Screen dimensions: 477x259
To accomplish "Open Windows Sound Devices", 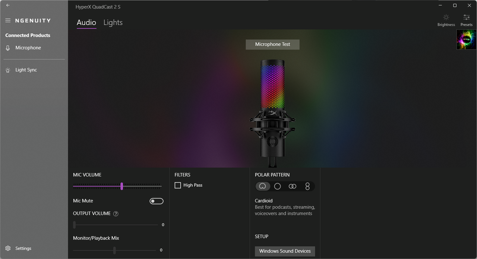I will [x=285, y=251].
